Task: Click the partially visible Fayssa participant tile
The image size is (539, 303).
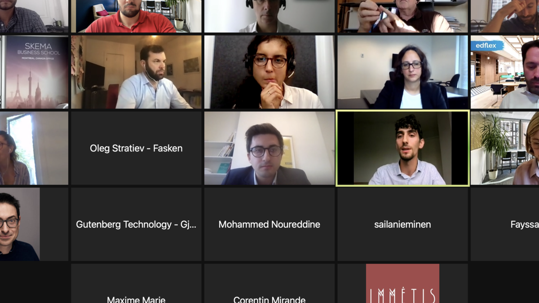Action: tap(505, 224)
